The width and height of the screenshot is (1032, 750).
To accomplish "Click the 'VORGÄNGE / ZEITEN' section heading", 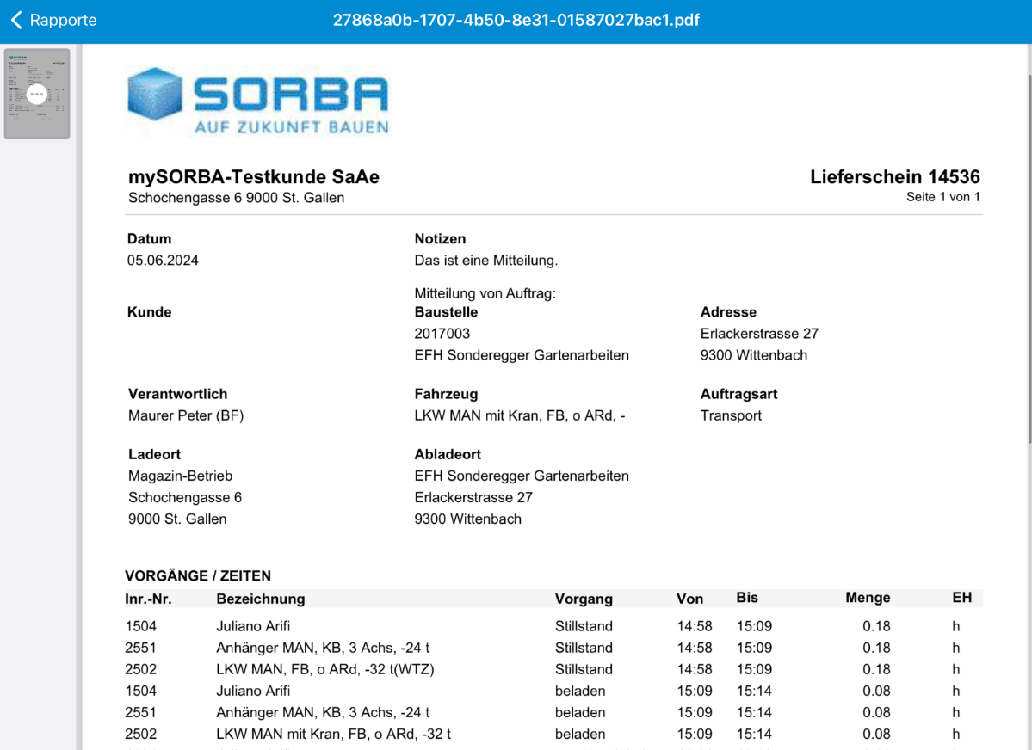I will point(197,575).
